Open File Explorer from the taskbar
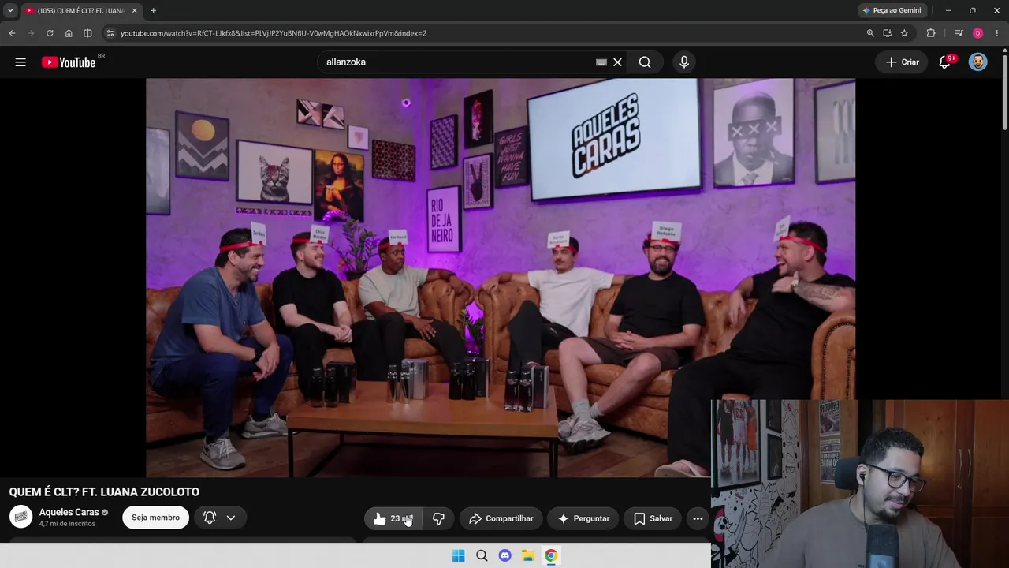Screen dimensions: 1009x568 (x=528, y=555)
